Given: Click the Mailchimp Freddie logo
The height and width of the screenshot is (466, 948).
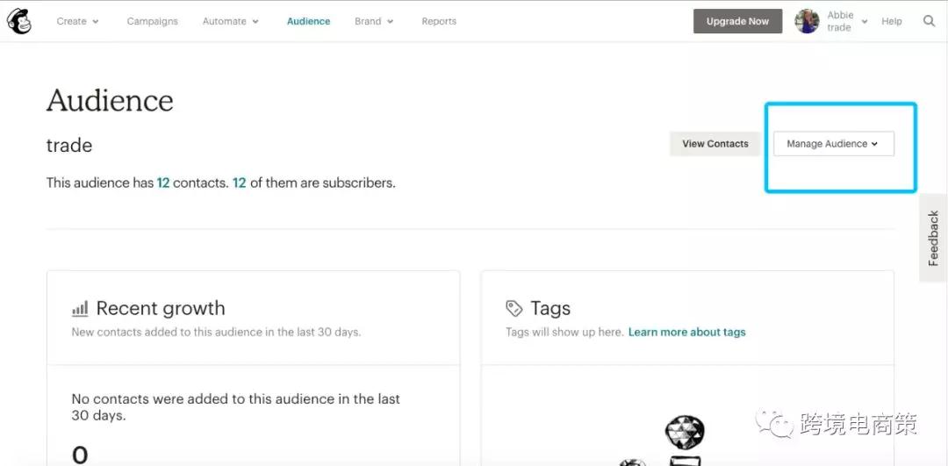Looking at the screenshot, I should pyautogui.click(x=18, y=21).
